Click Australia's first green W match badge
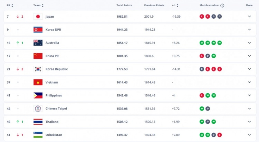The width and height of the screenshot is (259, 142). pyautogui.click(x=202, y=43)
